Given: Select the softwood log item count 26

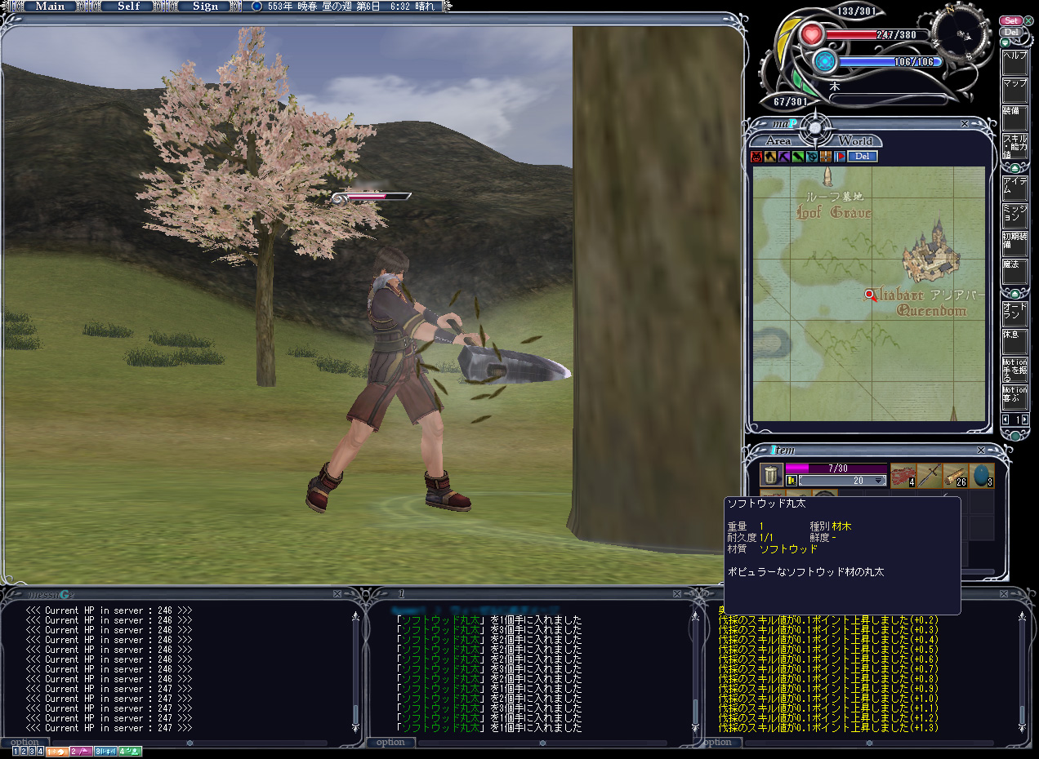Looking at the screenshot, I should 955,475.
